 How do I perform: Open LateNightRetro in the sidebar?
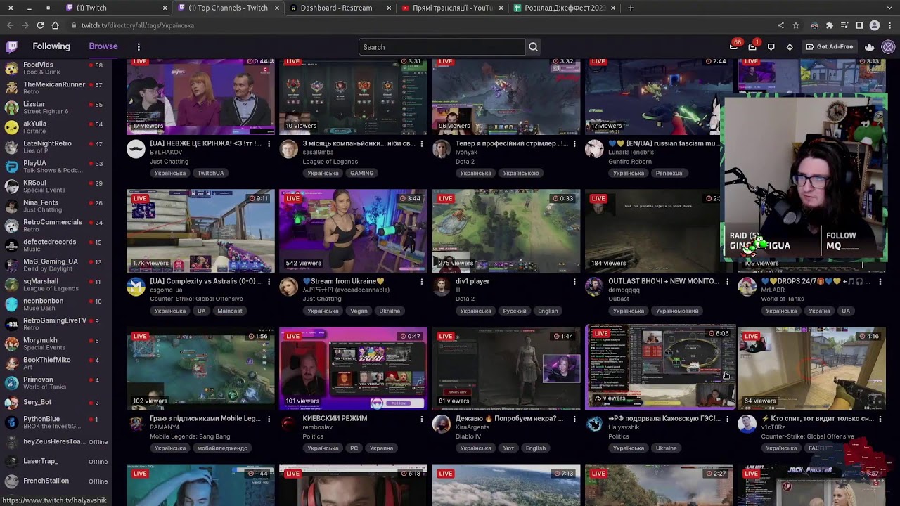coord(56,147)
